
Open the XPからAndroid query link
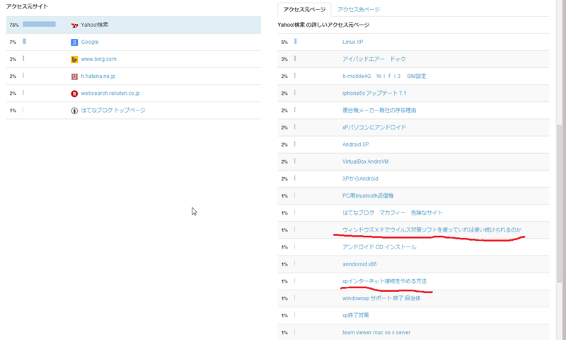(x=360, y=178)
